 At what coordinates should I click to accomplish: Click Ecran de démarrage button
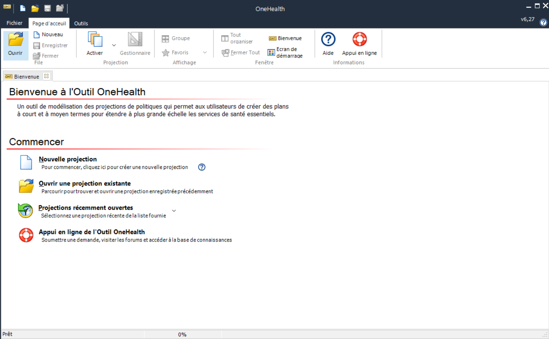click(x=285, y=53)
